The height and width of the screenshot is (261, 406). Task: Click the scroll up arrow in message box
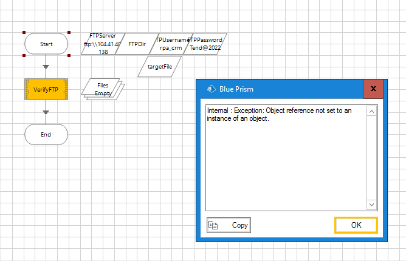pyautogui.click(x=371, y=112)
